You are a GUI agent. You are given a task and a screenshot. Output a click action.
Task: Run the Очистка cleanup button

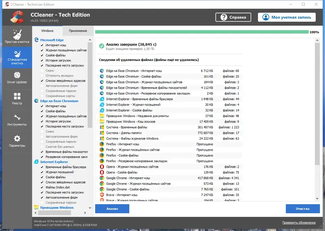[x=303, y=209]
